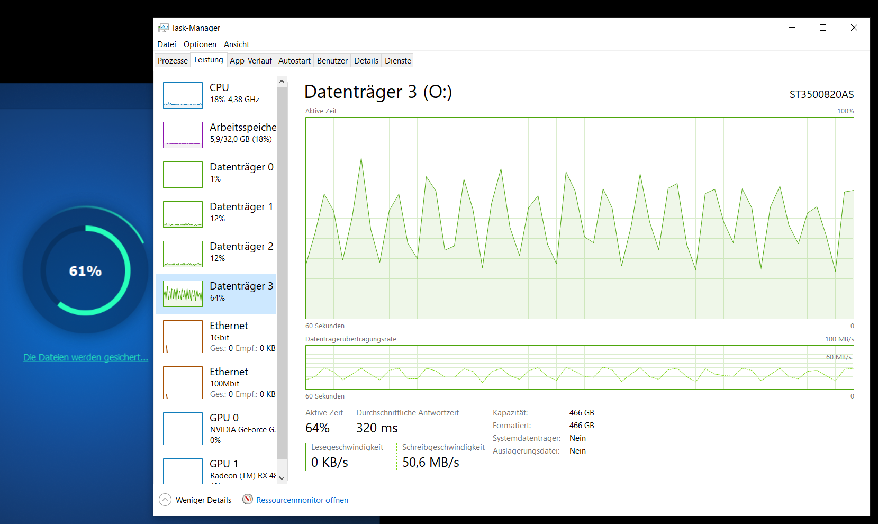Click the Ressourcenmonitor icon

coord(248,499)
